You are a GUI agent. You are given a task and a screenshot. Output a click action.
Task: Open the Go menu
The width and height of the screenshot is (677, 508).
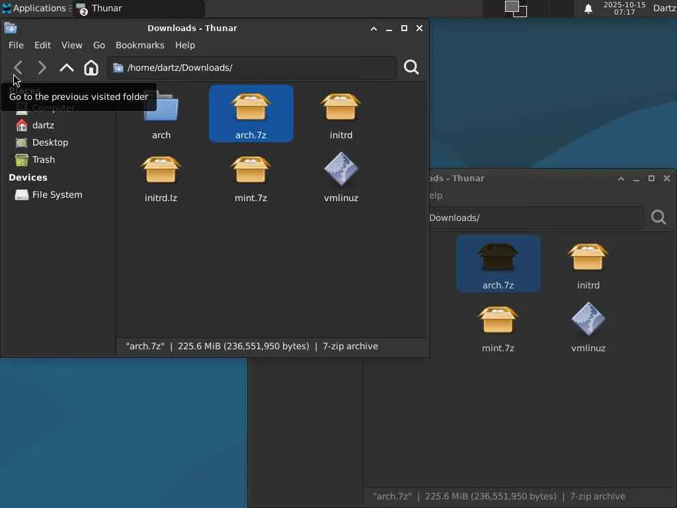99,46
